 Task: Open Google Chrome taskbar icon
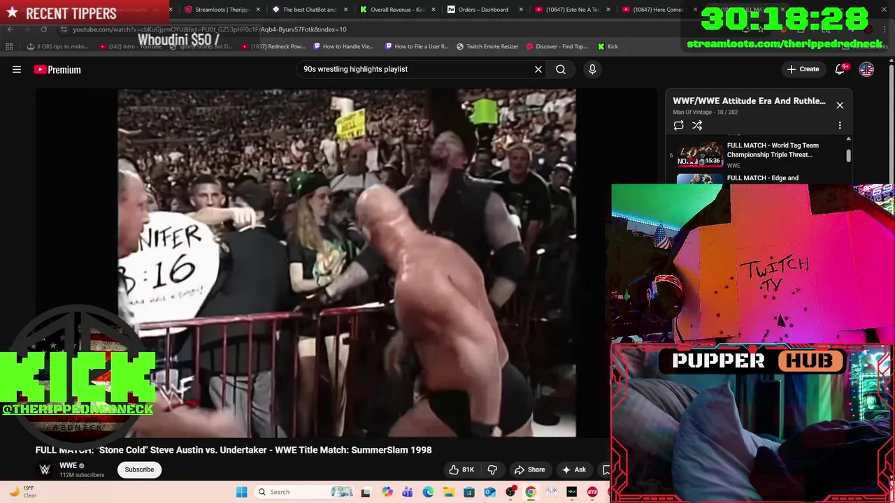pyautogui.click(x=531, y=492)
